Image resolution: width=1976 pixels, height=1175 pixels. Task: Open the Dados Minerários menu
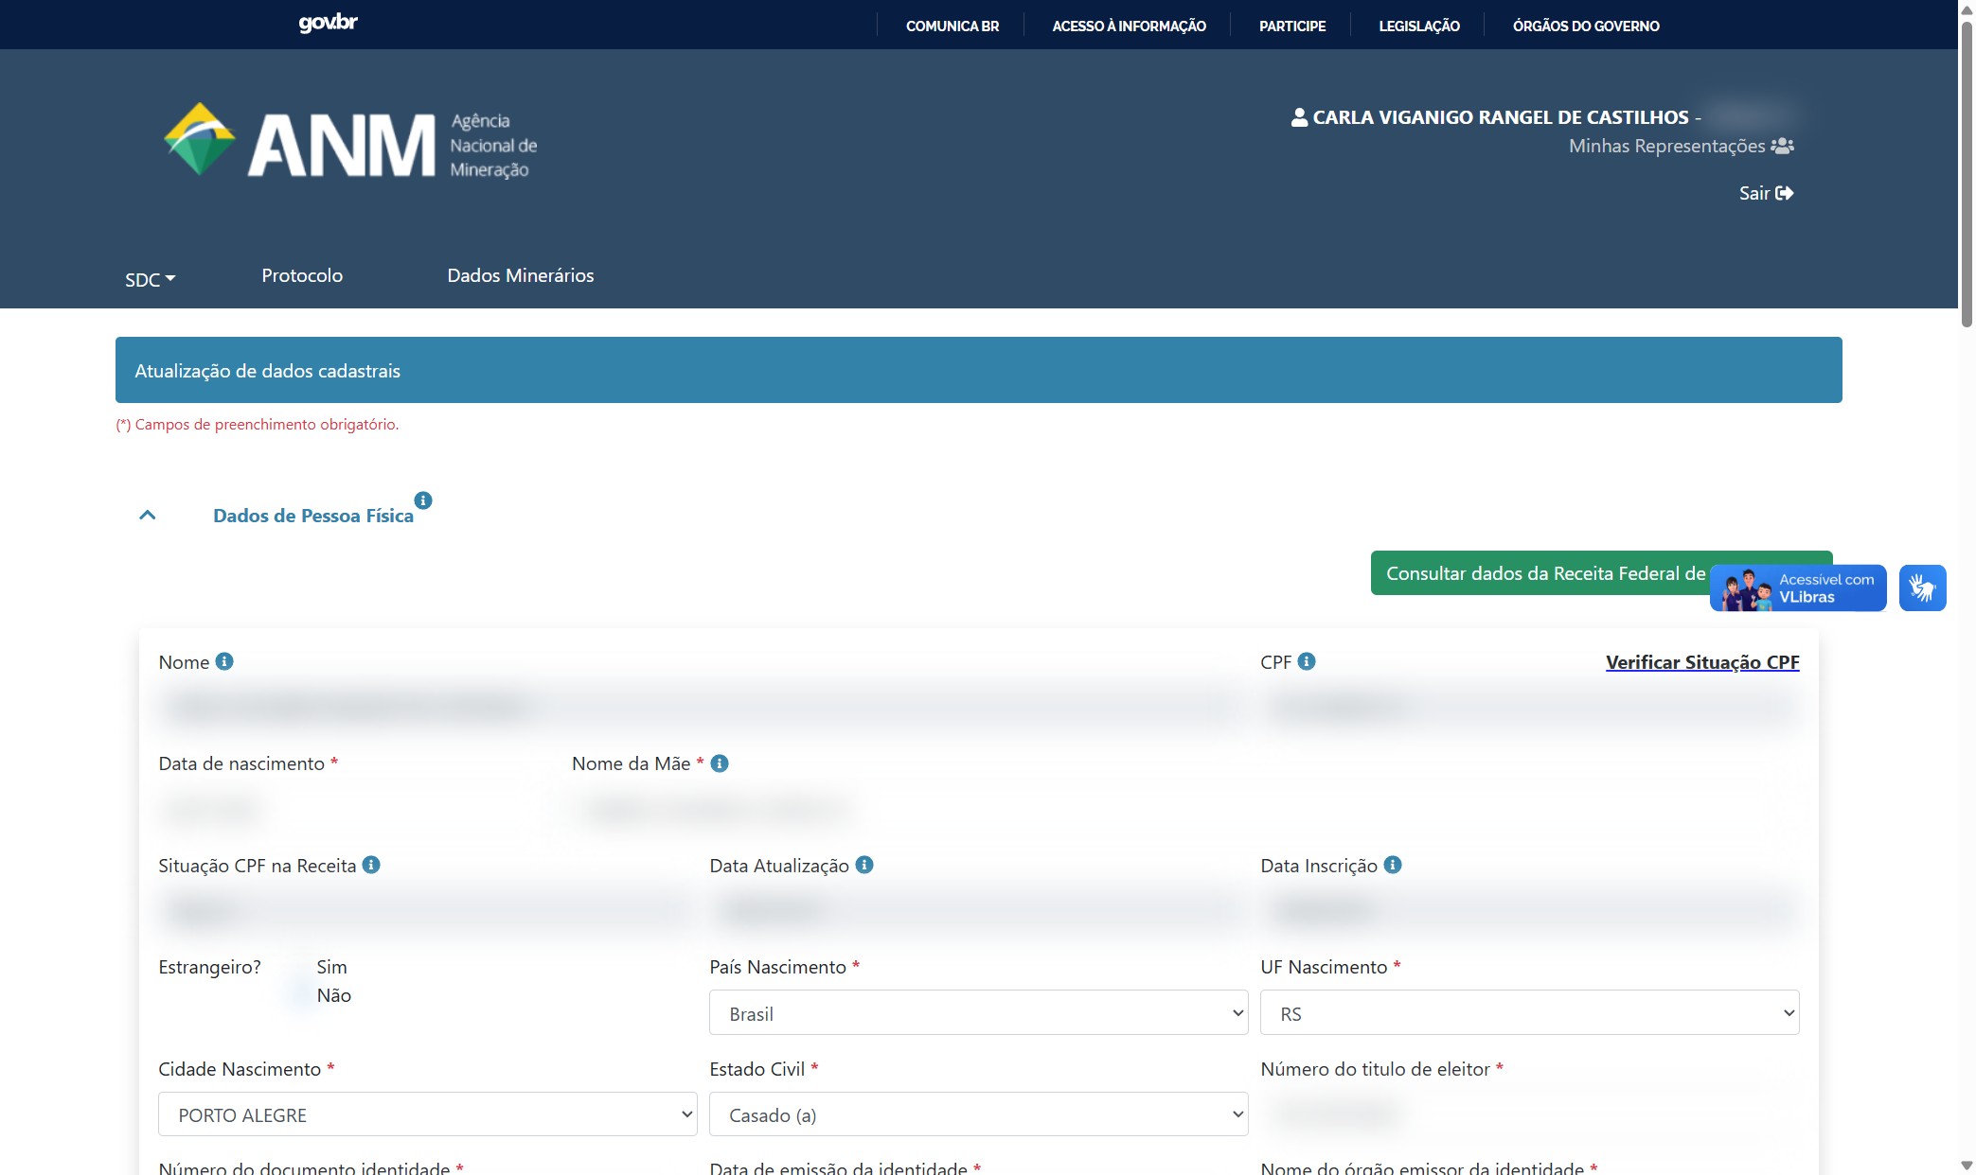tap(521, 275)
